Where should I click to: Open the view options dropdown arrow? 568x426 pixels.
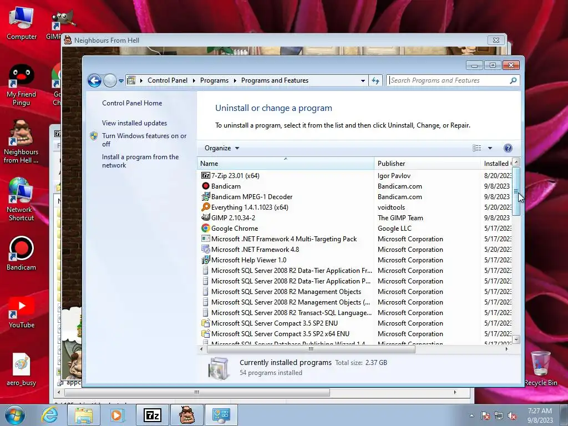click(490, 148)
